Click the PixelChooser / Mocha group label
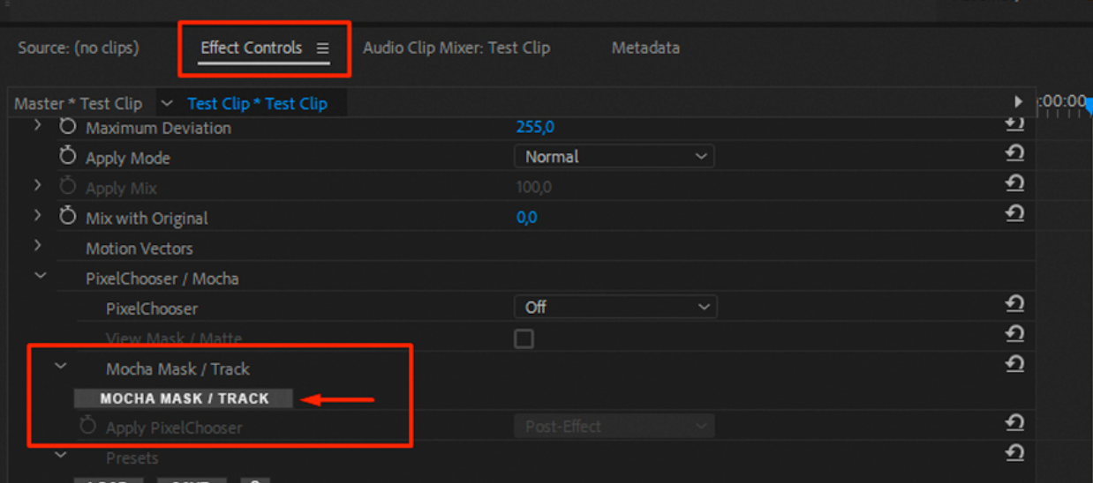1093x483 pixels. [x=162, y=279]
